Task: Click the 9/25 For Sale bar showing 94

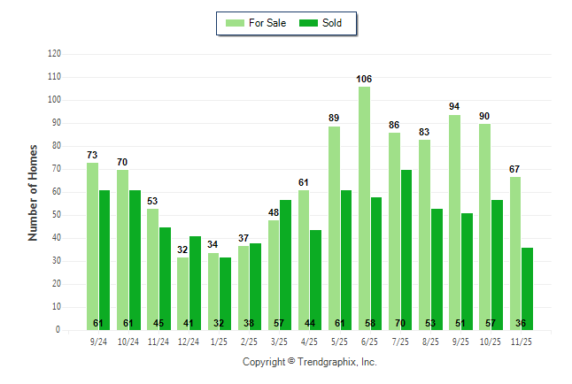Action: click(x=454, y=222)
